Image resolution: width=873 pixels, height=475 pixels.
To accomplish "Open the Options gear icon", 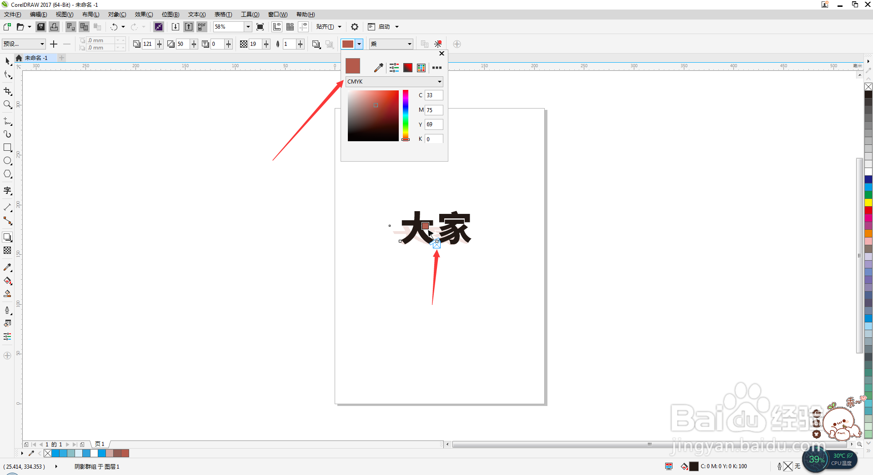I will point(355,27).
